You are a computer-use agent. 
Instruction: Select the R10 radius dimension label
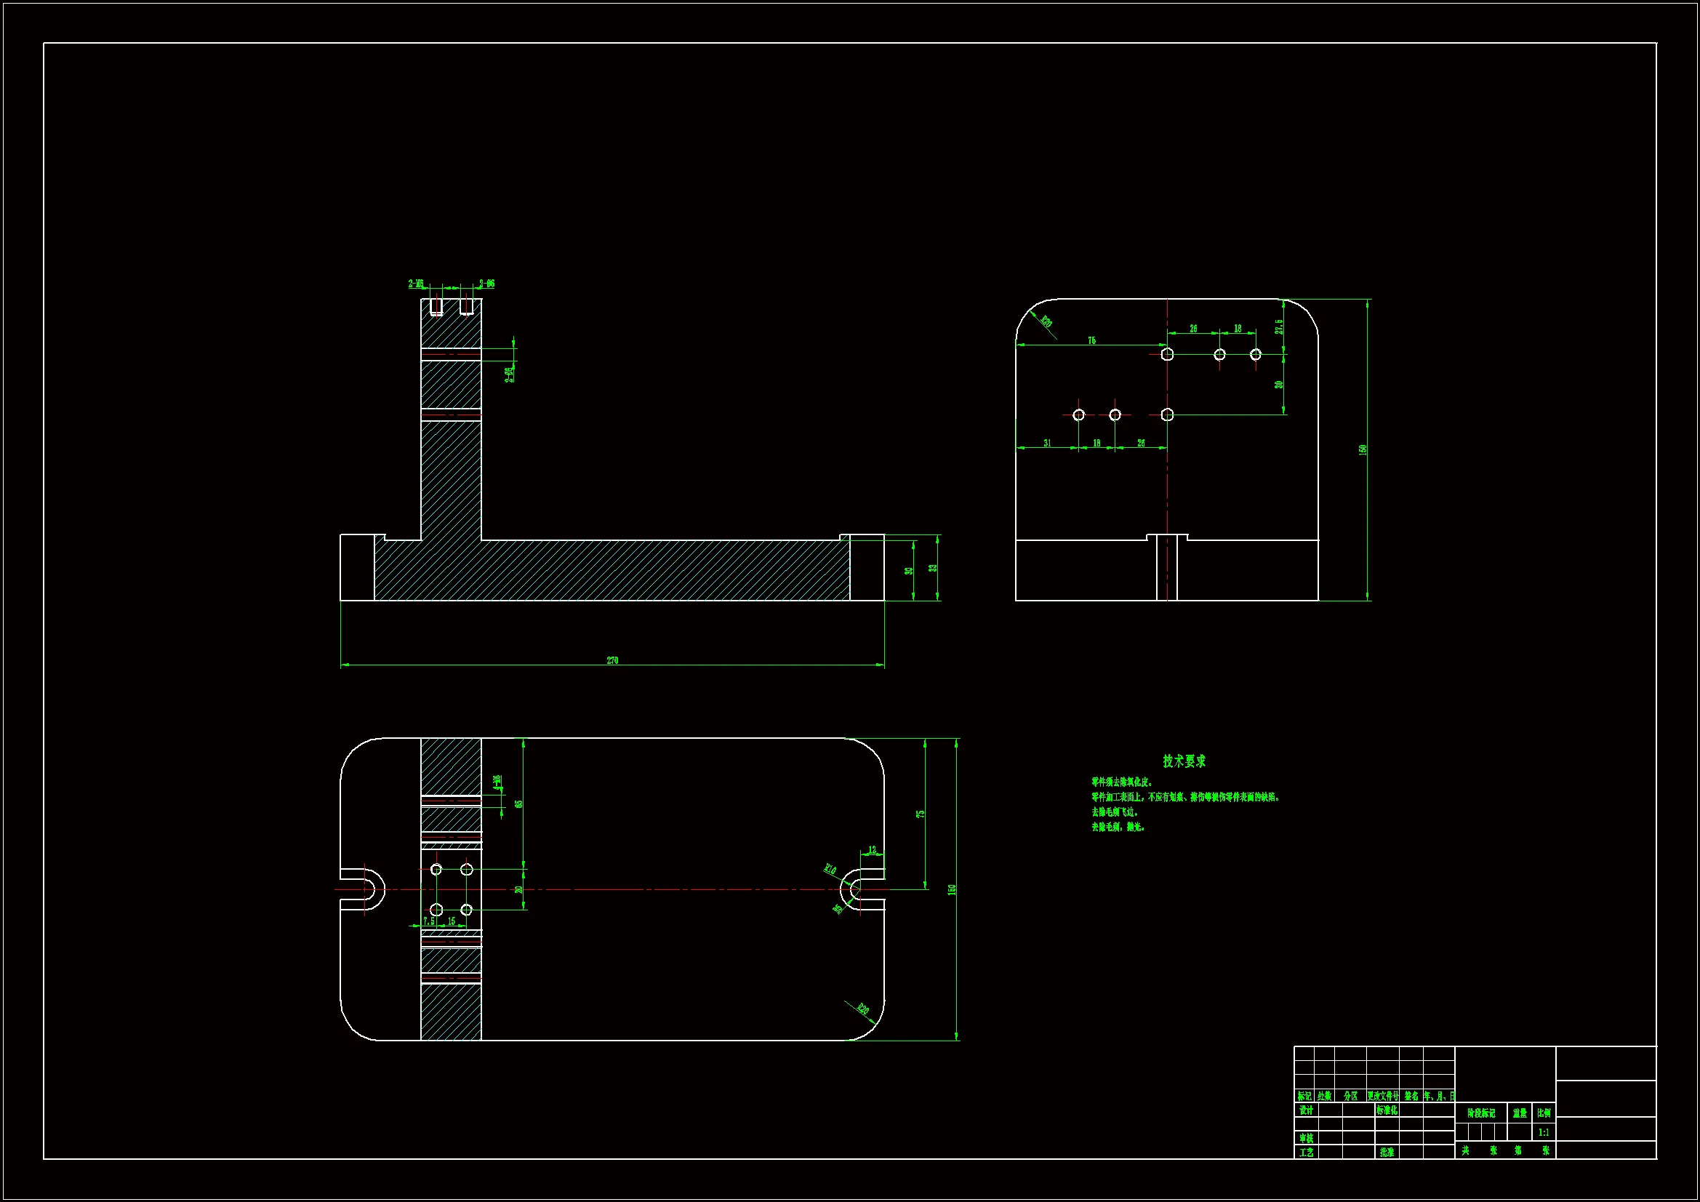tap(830, 870)
